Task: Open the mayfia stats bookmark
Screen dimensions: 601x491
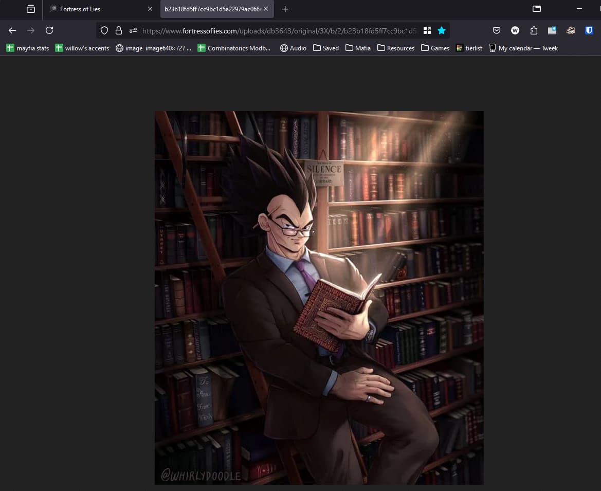Action: pyautogui.click(x=28, y=48)
